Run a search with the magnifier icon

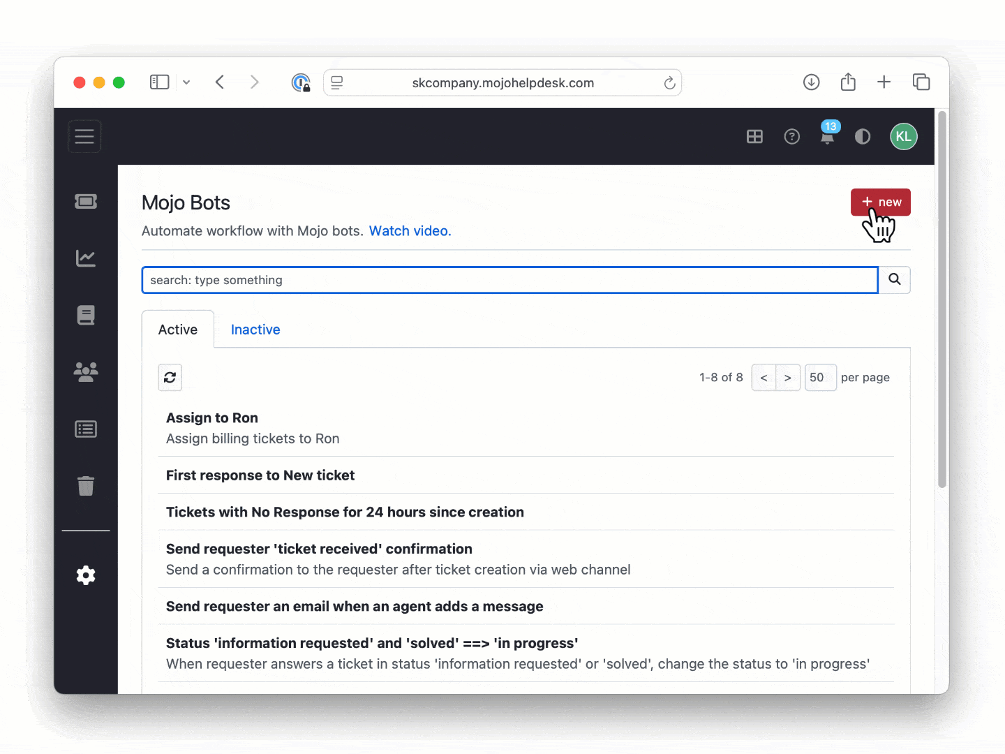894,279
